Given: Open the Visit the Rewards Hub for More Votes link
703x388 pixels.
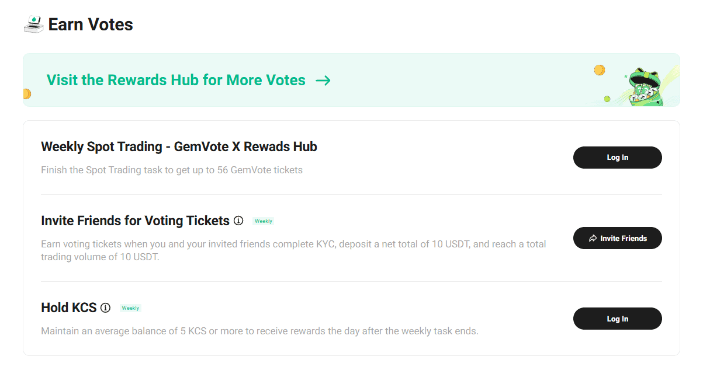Looking at the screenshot, I should click(176, 81).
